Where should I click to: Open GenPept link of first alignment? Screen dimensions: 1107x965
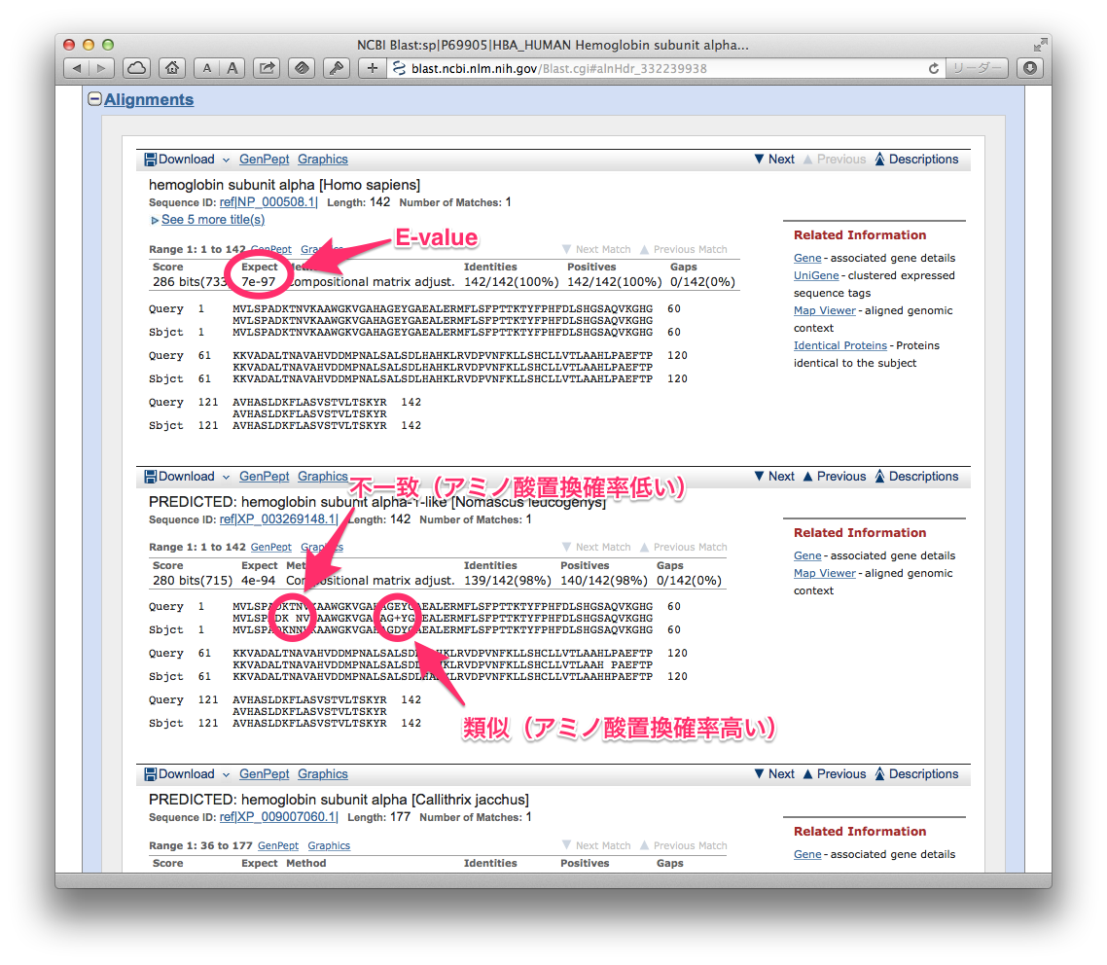pyautogui.click(x=264, y=160)
